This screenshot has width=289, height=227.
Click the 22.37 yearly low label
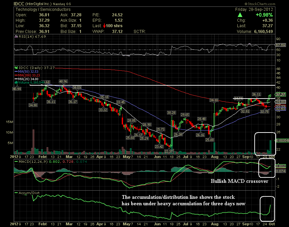click(168, 151)
